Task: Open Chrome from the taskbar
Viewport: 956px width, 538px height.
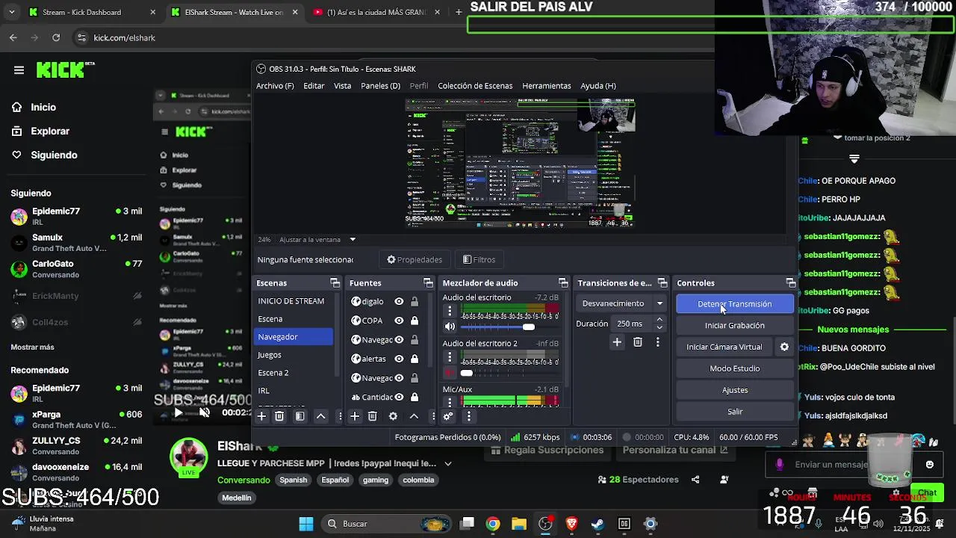Action: click(x=493, y=524)
